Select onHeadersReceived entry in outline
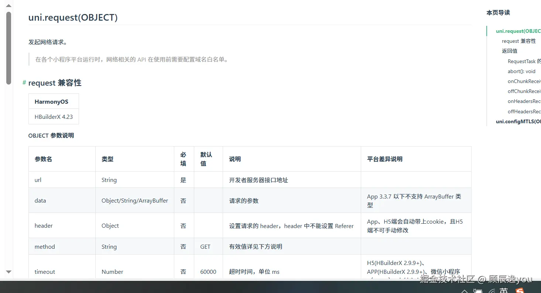This screenshot has width=541, height=293. 524,101
